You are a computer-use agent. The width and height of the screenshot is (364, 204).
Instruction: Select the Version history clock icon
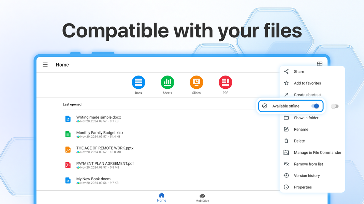286,175
